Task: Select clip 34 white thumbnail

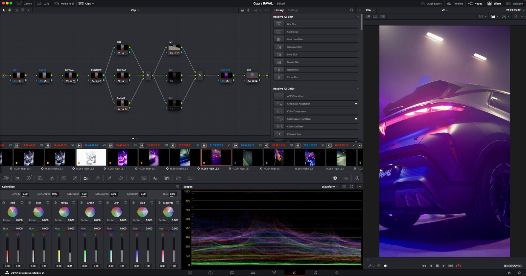Action: [x=91, y=157]
